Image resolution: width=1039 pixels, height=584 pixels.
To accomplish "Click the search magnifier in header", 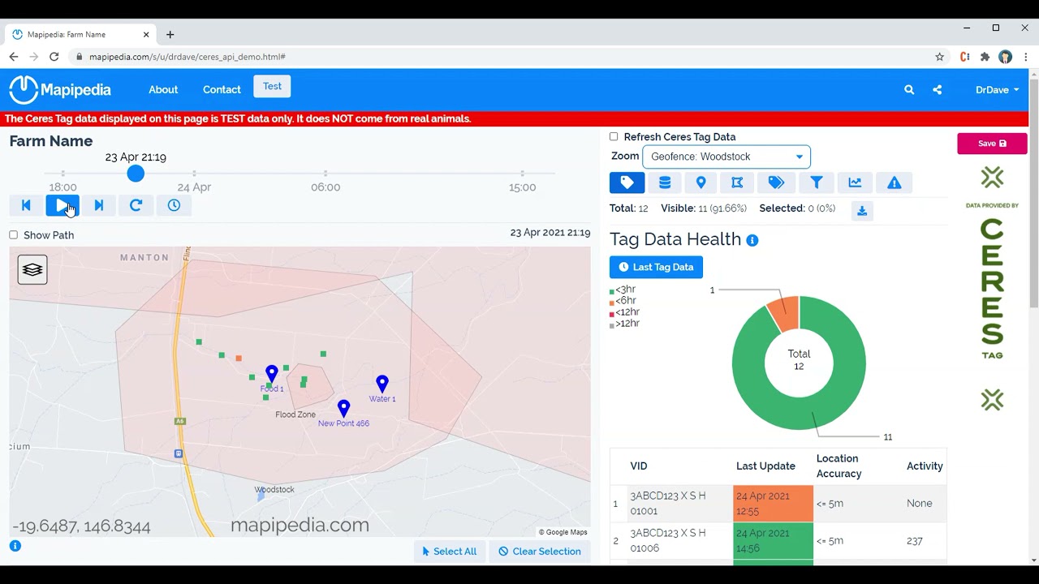I will 909,90.
